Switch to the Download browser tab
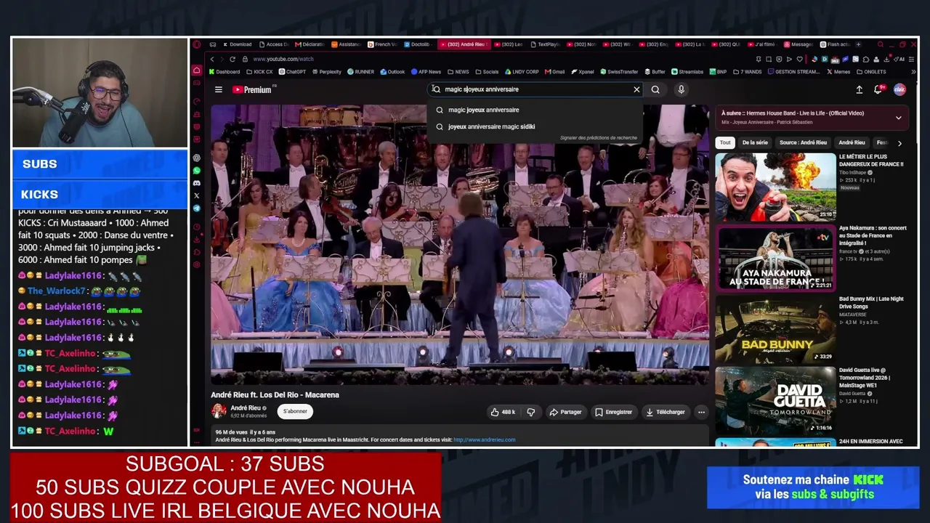The width and height of the screenshot is (930, 523). [237, 44]
